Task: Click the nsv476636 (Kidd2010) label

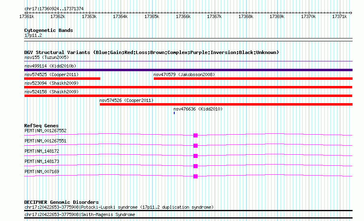Action: pos(198,109)
